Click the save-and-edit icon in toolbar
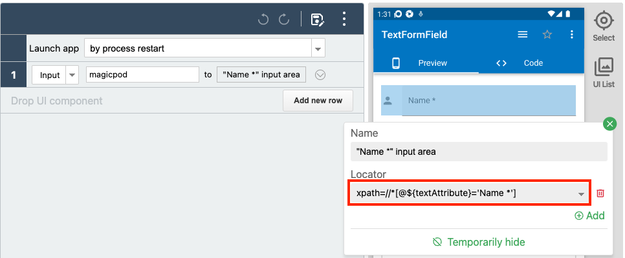The width and height of the screenshot is (625, 258). (x=317, y=19)
